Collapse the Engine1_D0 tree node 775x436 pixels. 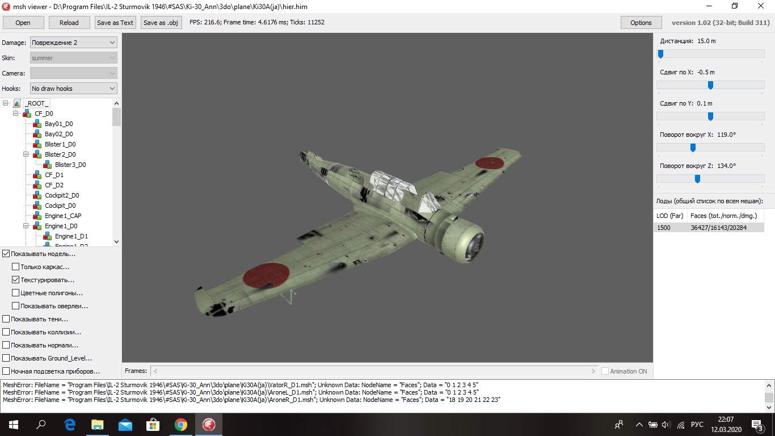click(x=26, y=226)
